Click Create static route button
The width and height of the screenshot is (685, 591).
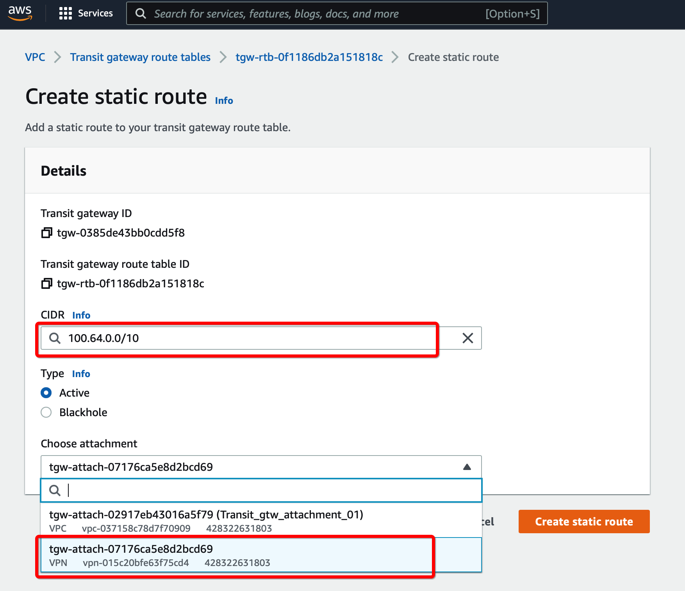tap(584, 522)
